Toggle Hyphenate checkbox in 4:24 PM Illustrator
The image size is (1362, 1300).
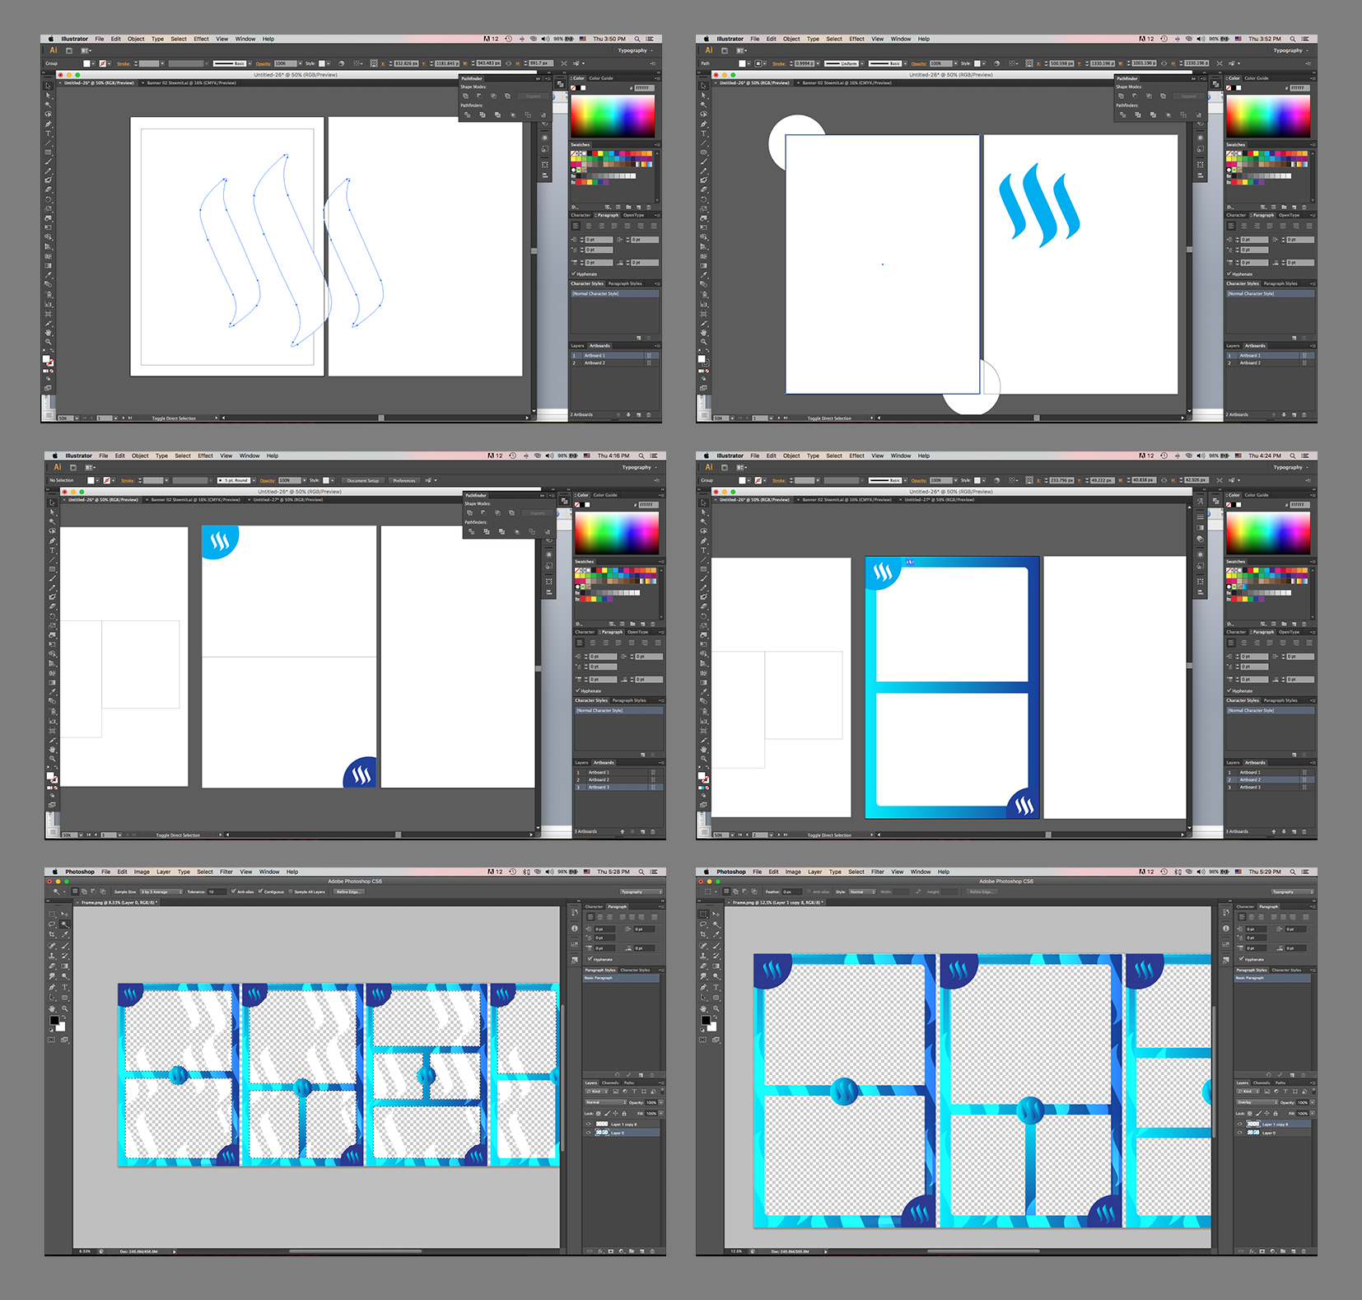pyautogui.click(x=1229, y=690)
